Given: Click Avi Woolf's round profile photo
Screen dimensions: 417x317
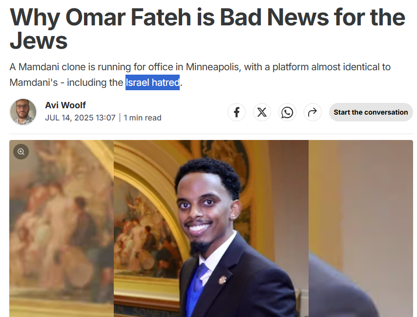Looking at the screenshot, I should [23, 112].
